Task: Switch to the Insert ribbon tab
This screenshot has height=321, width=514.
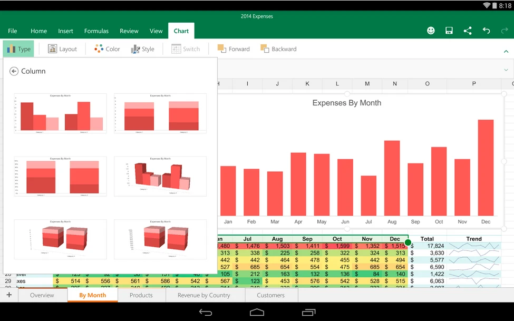Action: tap(65, 31)
